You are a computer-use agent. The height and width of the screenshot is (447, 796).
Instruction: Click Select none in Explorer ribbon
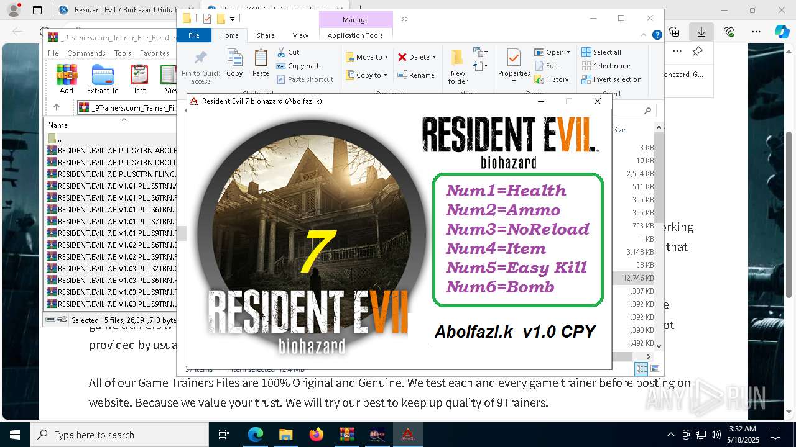(606, 66)
